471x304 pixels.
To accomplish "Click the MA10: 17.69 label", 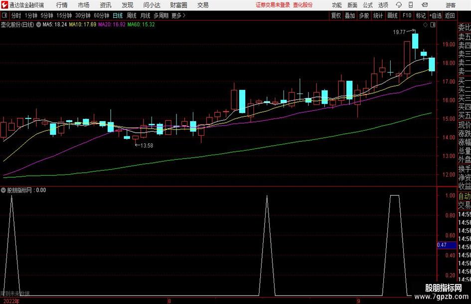I will click(83, 24).
